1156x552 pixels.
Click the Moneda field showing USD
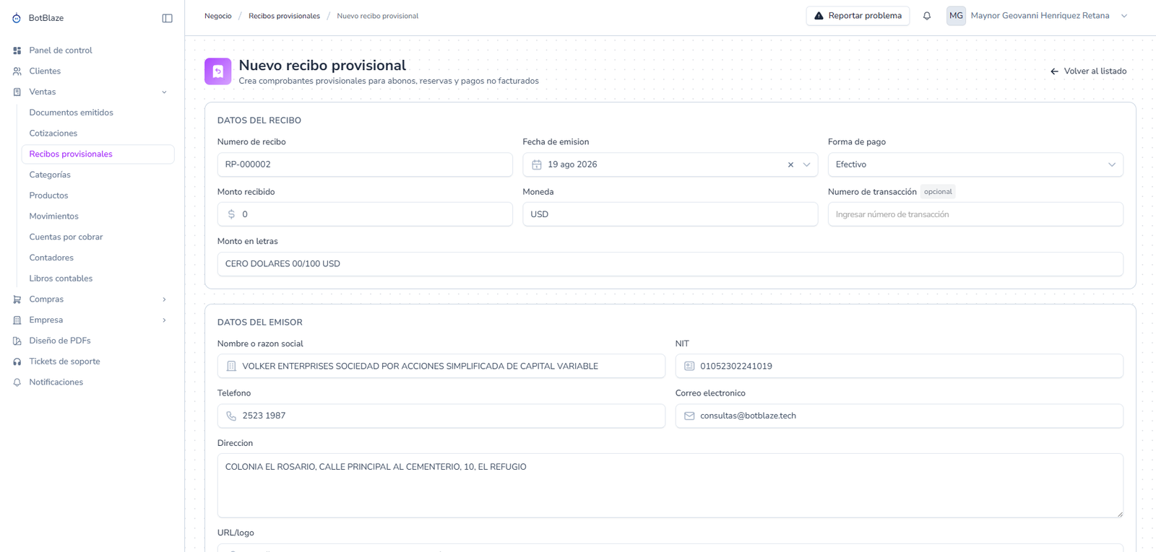click(670, 214)
